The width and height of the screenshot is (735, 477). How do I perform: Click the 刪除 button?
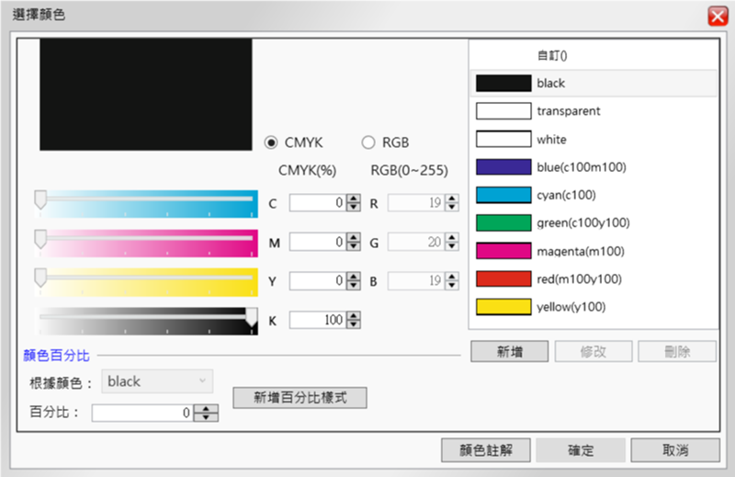point(677,351)
